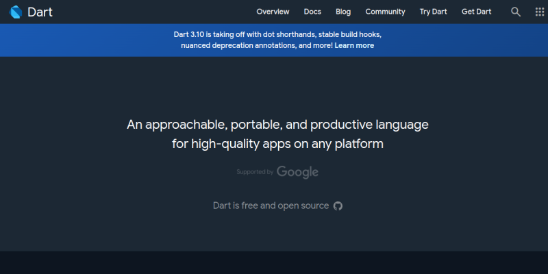Click the Google logo
Screen dimensions: 548x274
297,171
